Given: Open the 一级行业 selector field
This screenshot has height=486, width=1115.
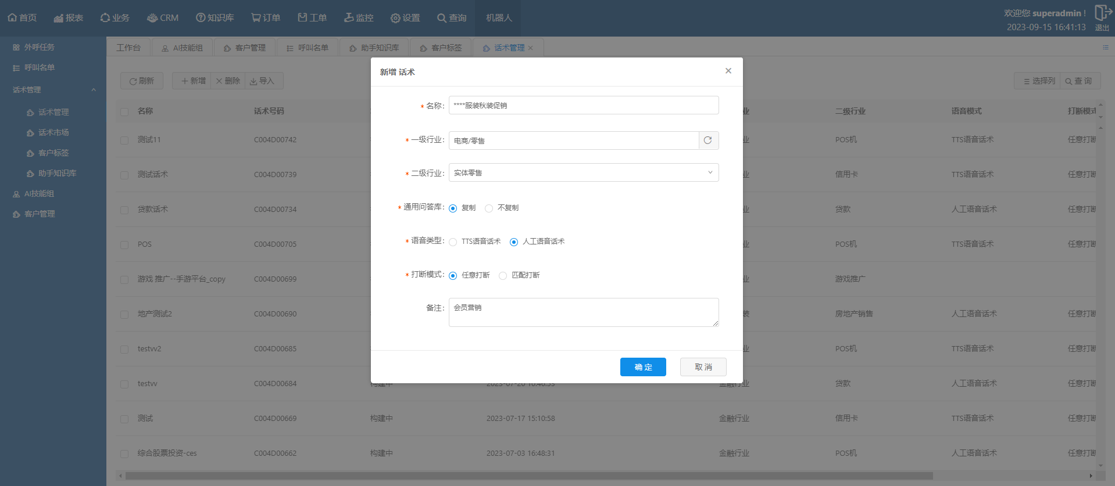Looking at the screenshot, I should pyautogui.click(x=573, y=141).
